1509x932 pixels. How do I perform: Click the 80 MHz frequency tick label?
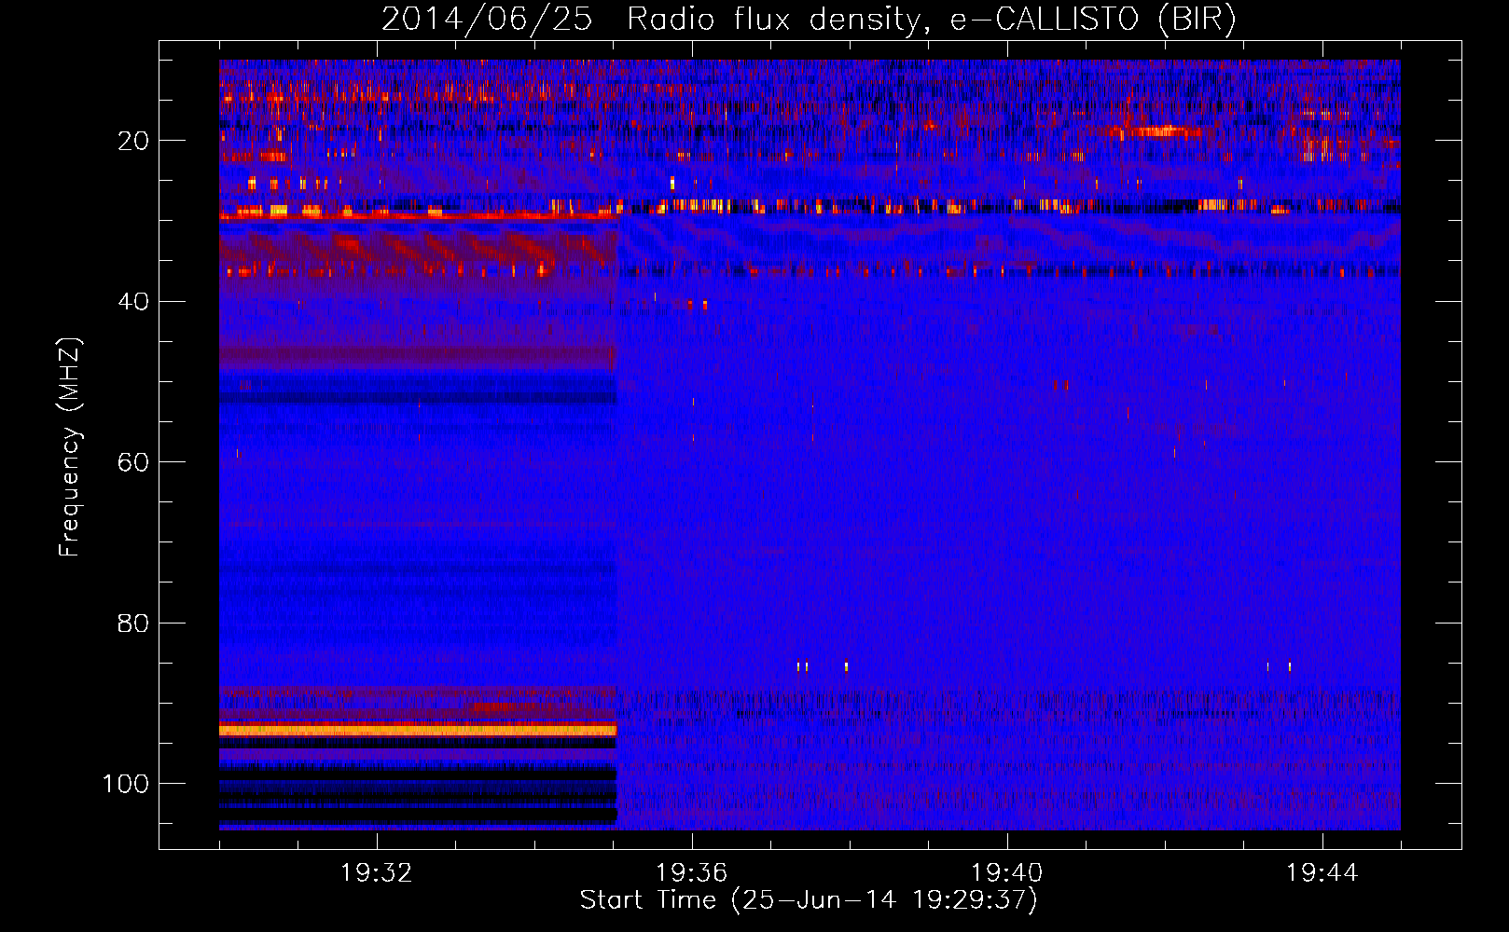[x=133, y=624]
